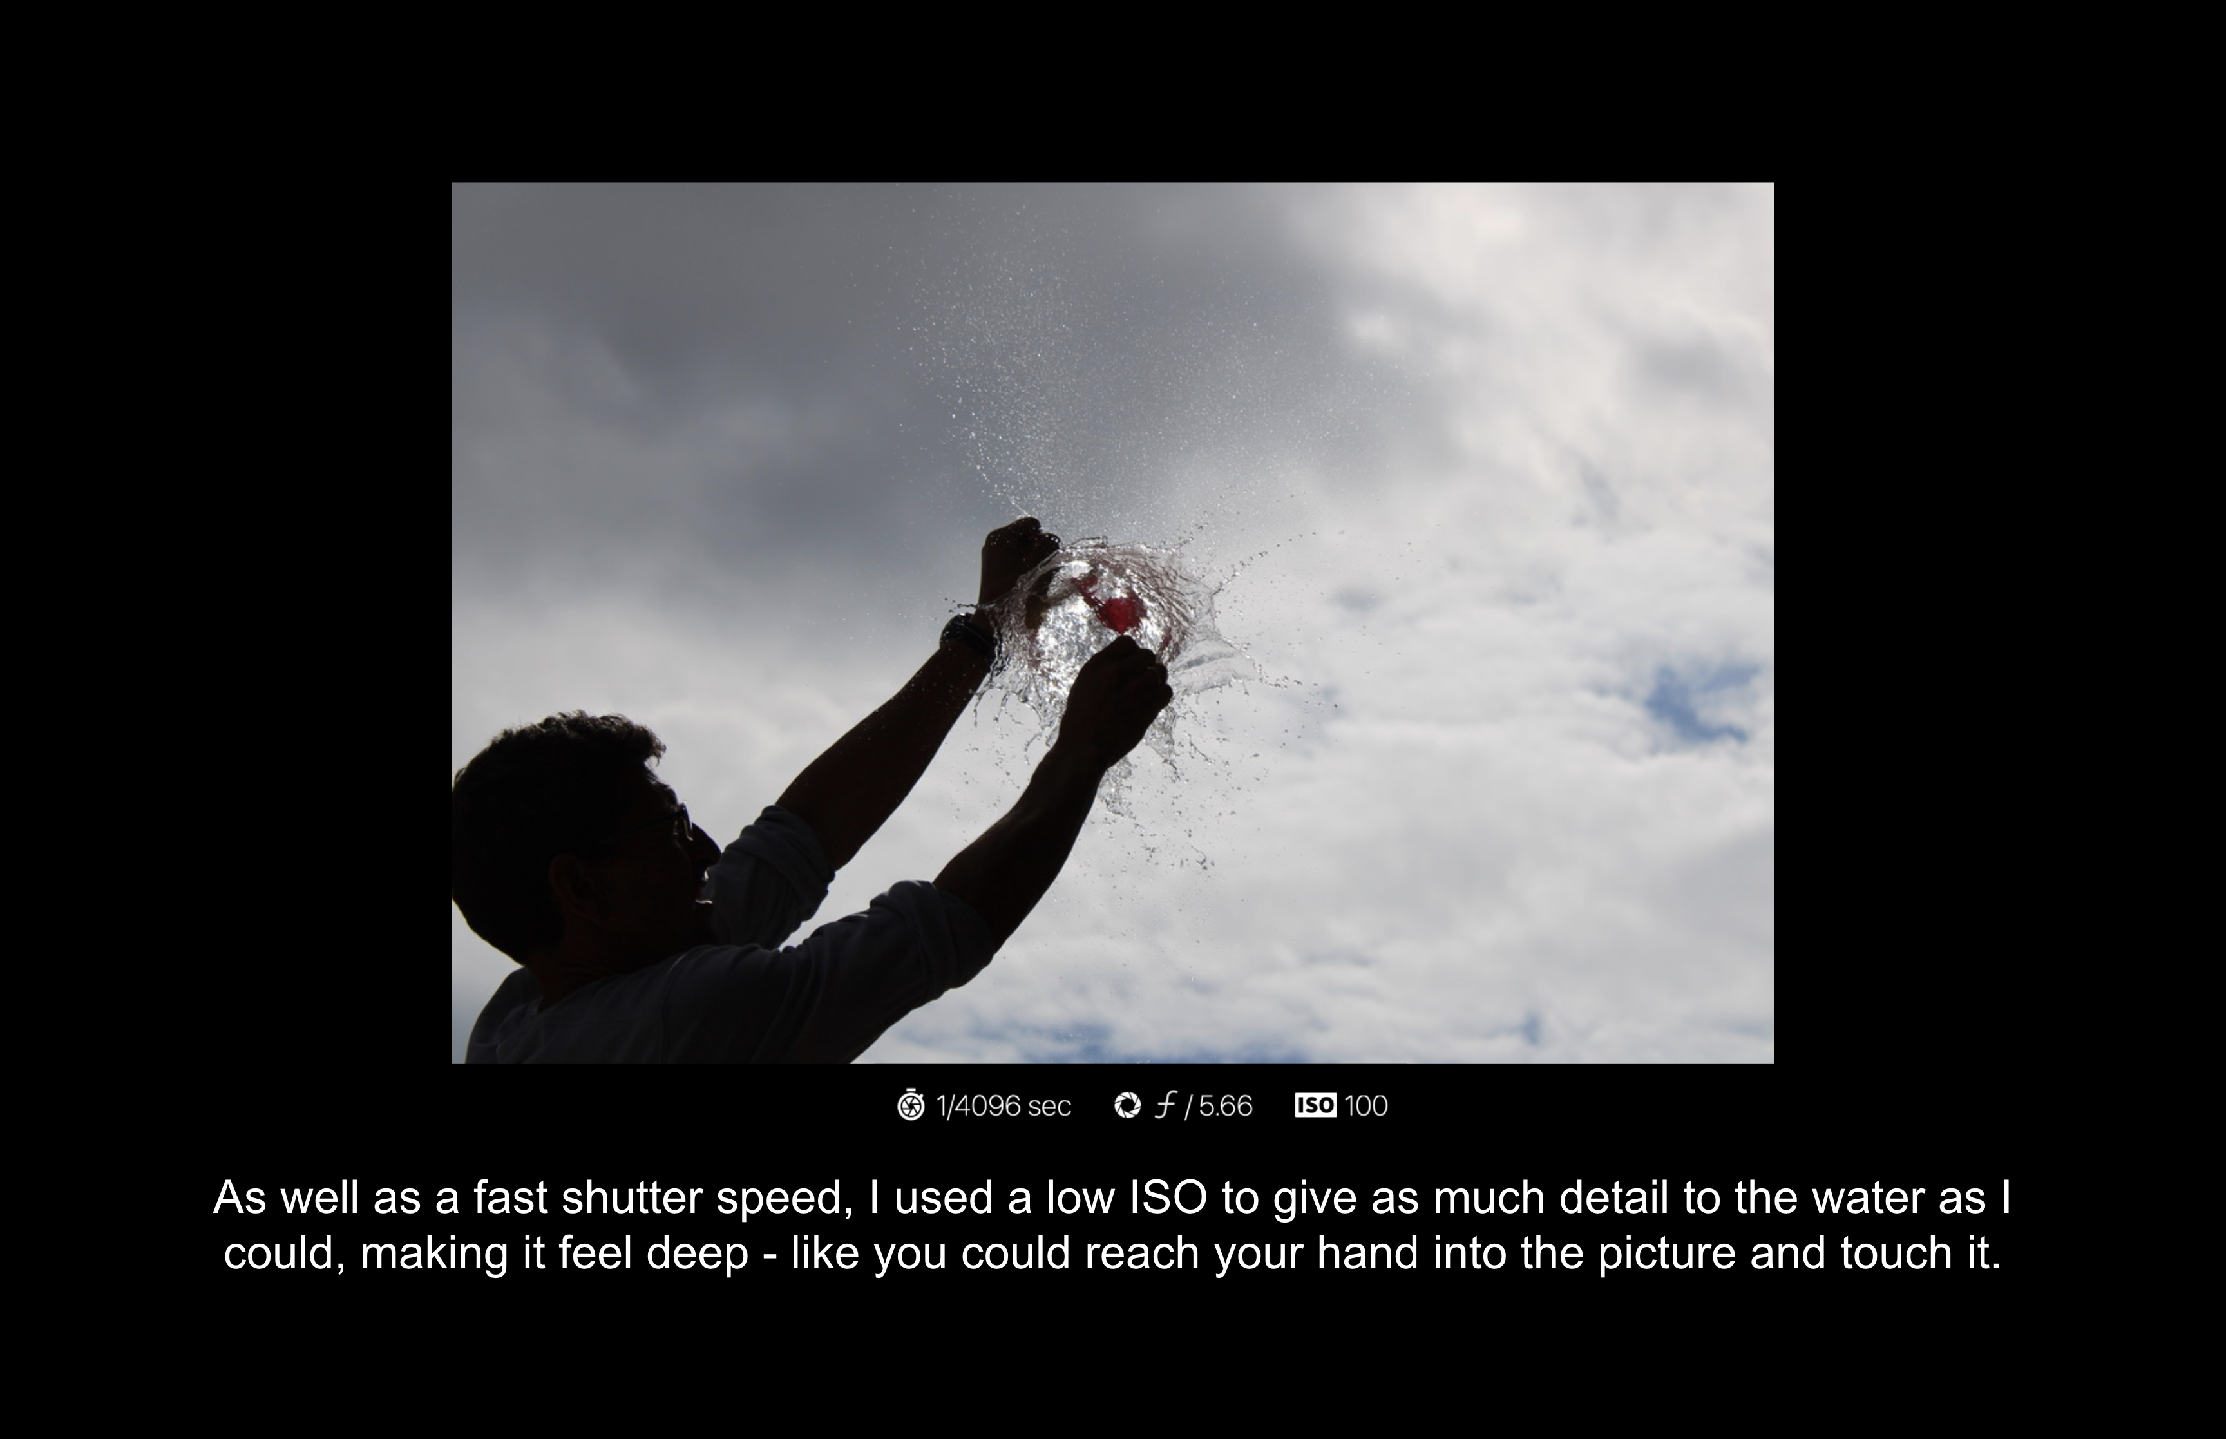Click the italic f aperture symbol
The image size is (2226, 1439).
(1165, 1105)
